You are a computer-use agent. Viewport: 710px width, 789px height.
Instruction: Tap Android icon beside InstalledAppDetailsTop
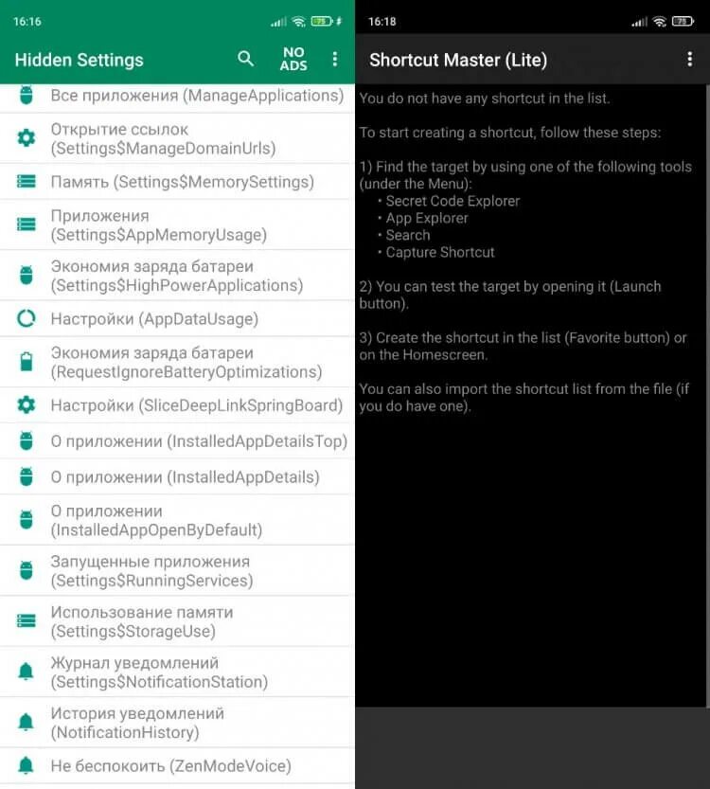pos(27,440)
